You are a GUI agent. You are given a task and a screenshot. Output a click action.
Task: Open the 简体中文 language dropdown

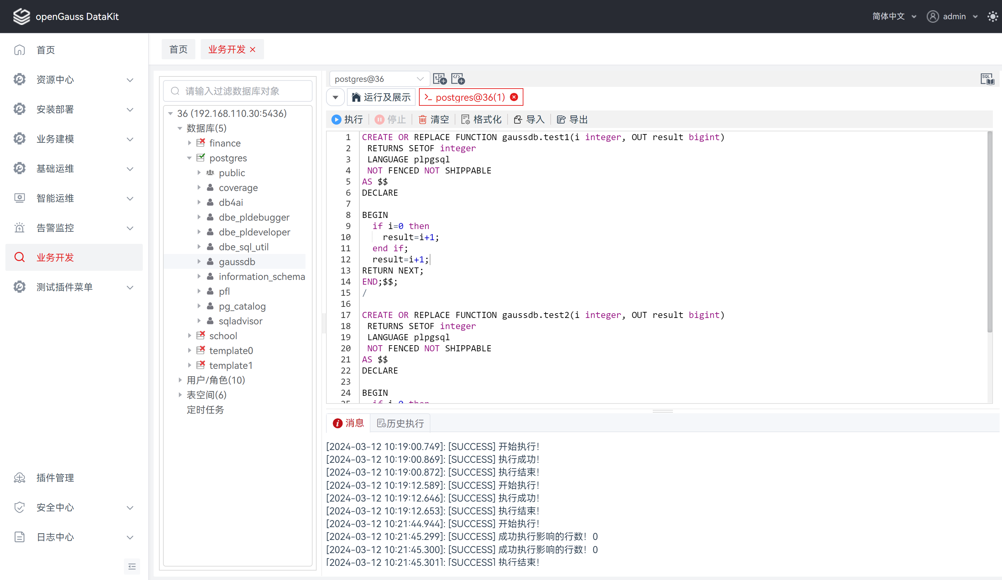(x=894, y=16)
